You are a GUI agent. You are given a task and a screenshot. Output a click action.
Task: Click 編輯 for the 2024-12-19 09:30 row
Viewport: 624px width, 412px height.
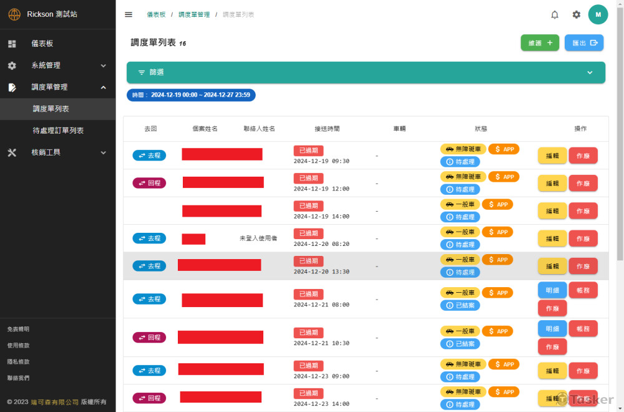pyautogui.click(x=552, y=155)
